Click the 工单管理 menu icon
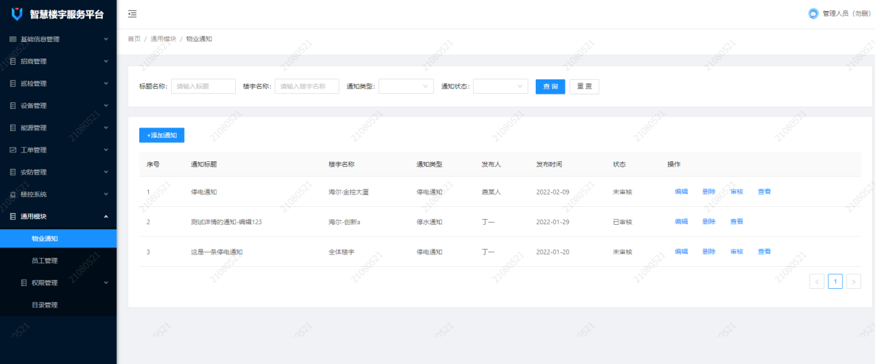Viewport: 875px width, 364px height. pyautogui.click(x=12, y=150)
